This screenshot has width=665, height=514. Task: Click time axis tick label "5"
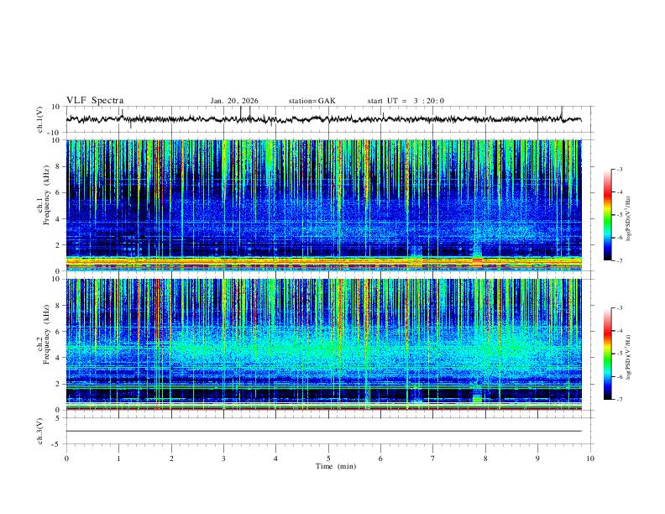pyautogui.click(x=328, y=459)
